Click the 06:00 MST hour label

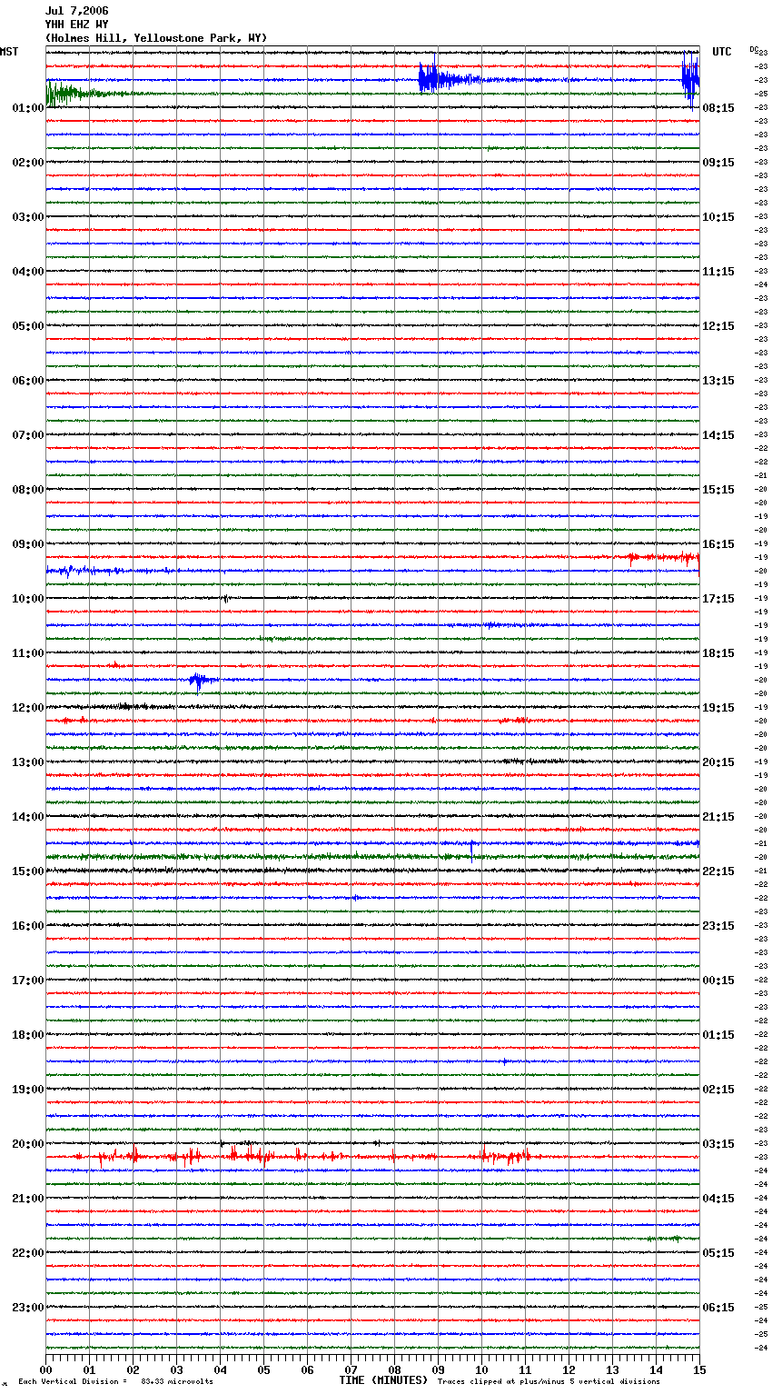click(x=28, y=381)
